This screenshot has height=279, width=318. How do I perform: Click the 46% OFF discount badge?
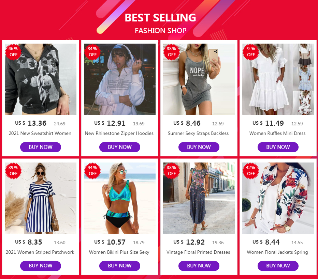[x=13, y=52]
